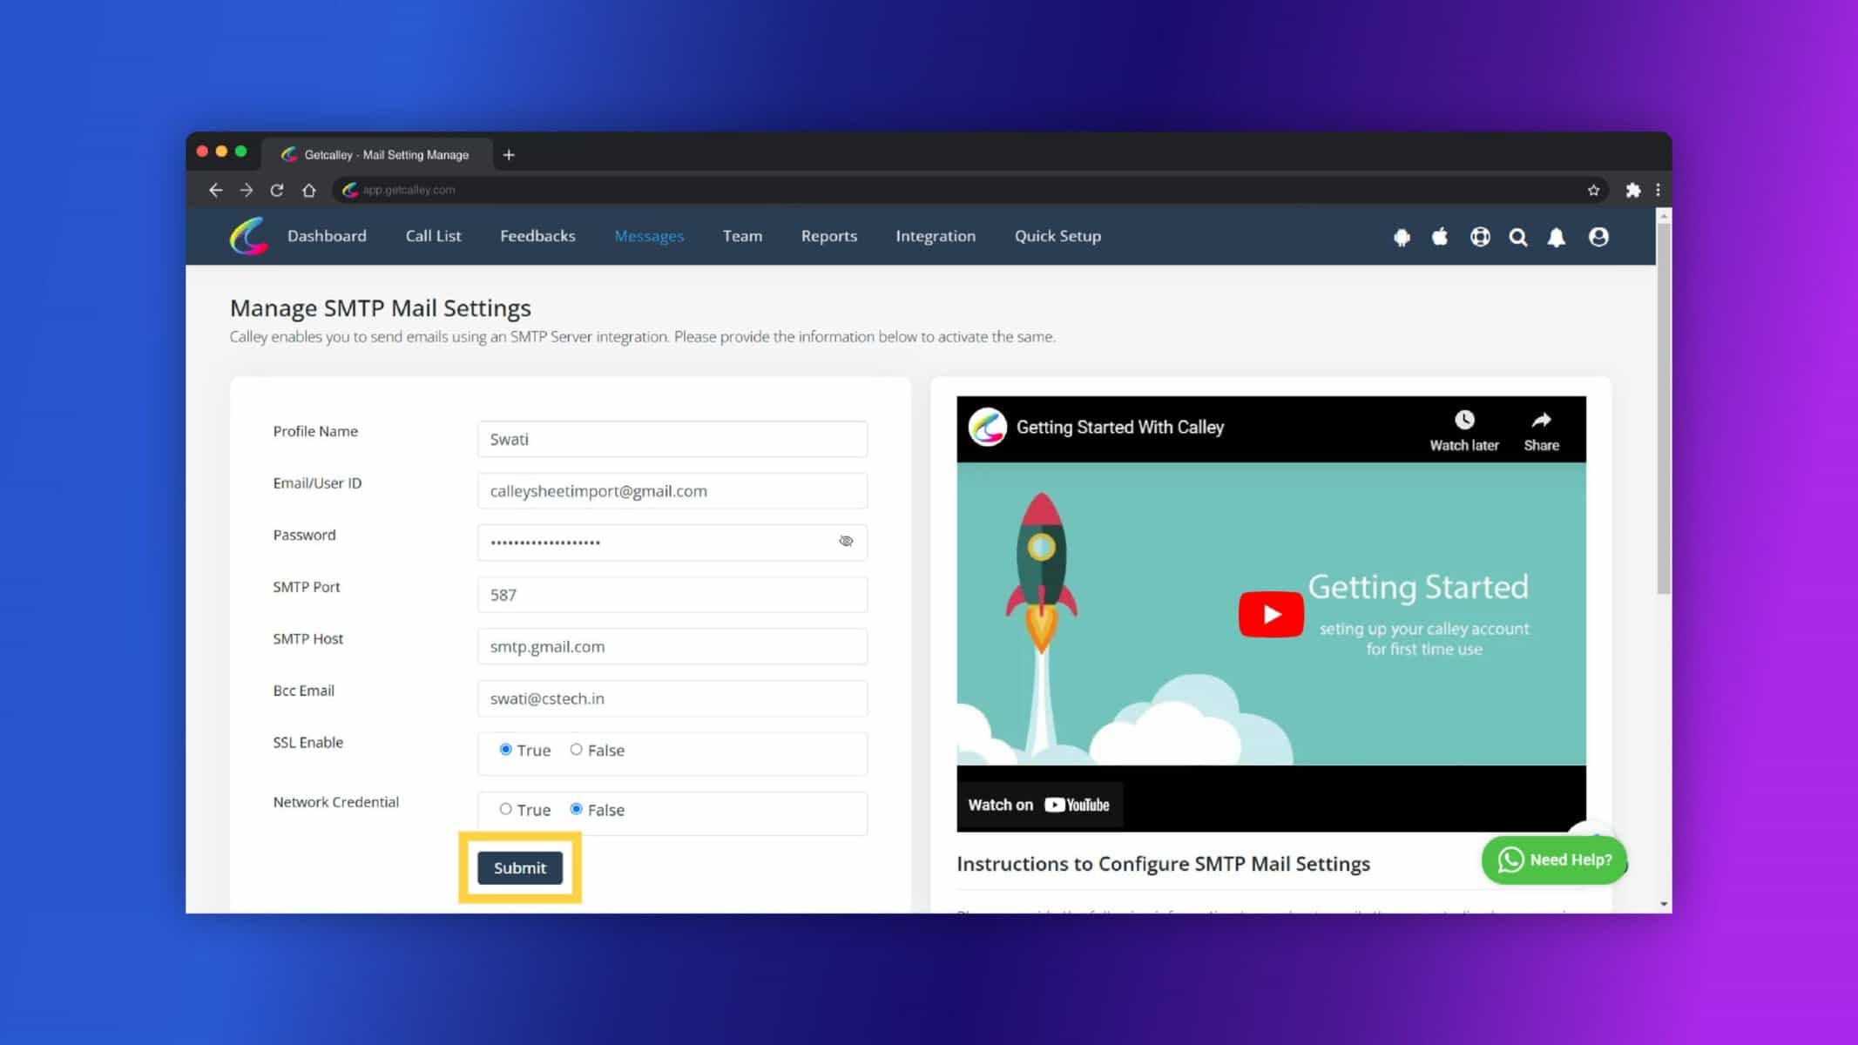Submit the SMTP mail settings form
Screen dimensions: 1858x1045
pyautogui.click(x=519, y=867)
